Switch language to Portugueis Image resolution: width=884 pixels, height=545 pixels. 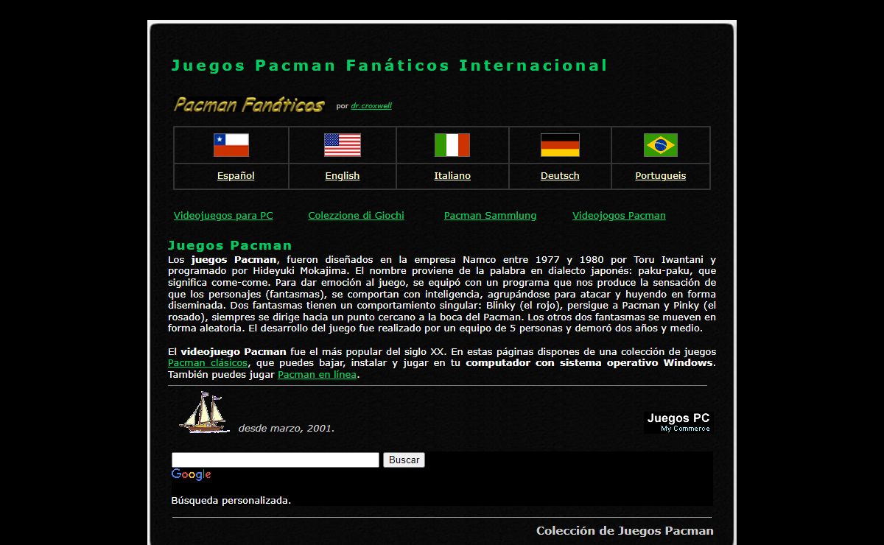click(x=661, y=176)
